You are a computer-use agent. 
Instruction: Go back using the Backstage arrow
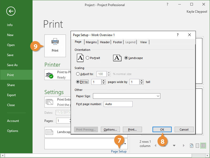pyautogui.click(x=11, y=11)
